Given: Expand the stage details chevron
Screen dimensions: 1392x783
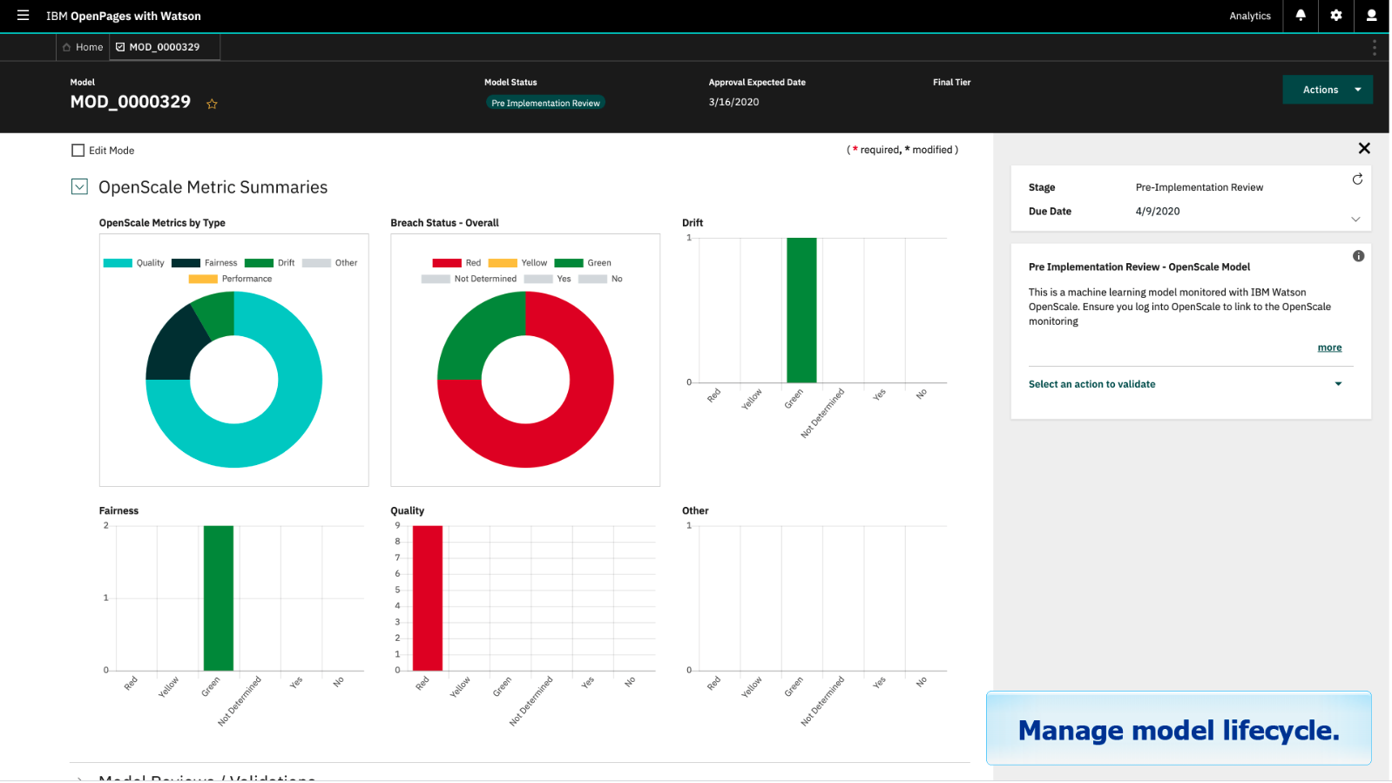Looking at the screenshot, I should (1355, 219).
